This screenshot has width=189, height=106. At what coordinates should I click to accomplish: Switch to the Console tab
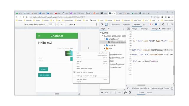(126, 24)
